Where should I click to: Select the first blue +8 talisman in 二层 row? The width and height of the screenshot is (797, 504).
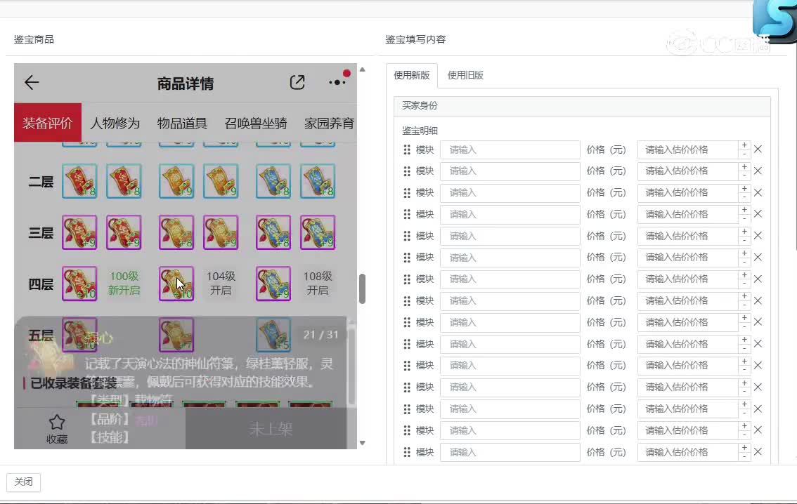[273, 180]
